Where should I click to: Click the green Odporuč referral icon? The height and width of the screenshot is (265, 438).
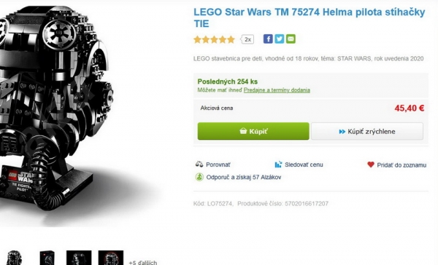pyautogui.click(x=199, y=177)
